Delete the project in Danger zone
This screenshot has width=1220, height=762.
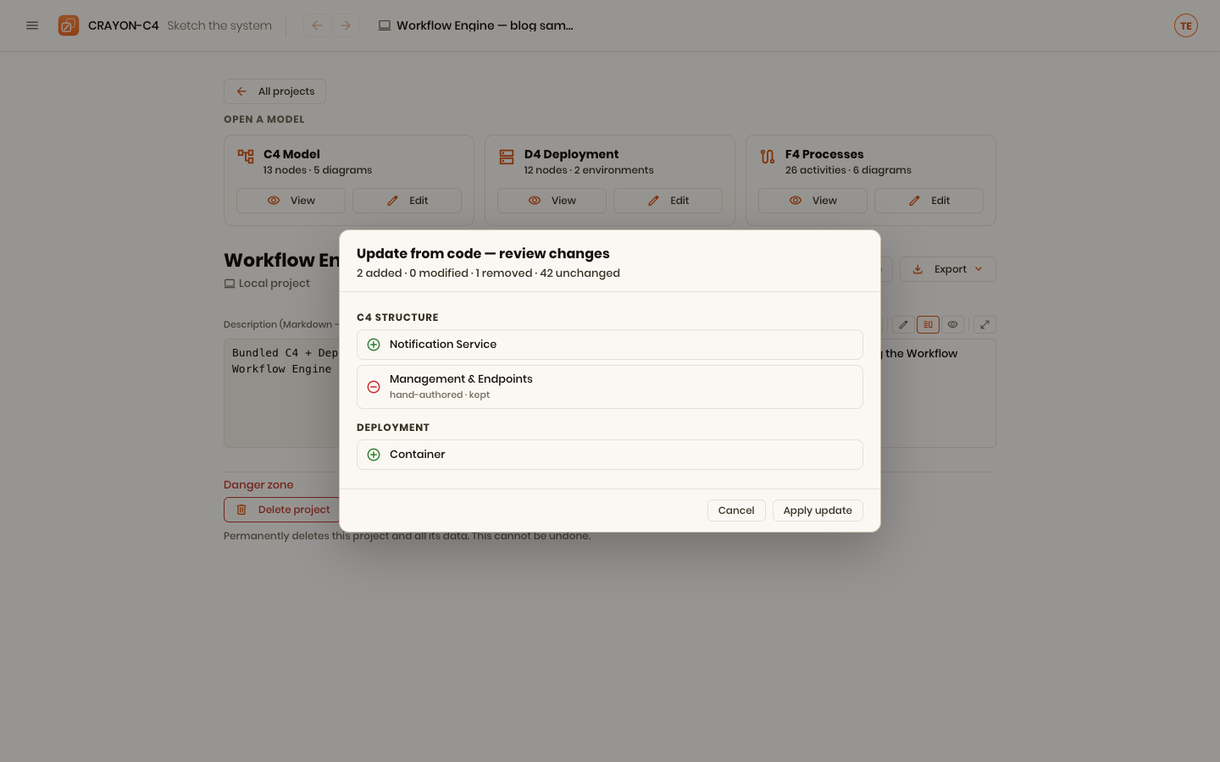(283, 510)
